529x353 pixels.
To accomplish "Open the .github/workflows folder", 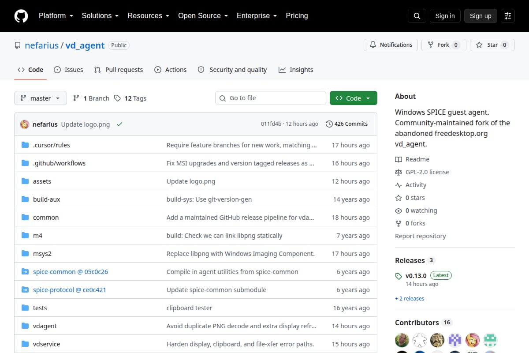I will pyautogui.click(x=59, y=163).
